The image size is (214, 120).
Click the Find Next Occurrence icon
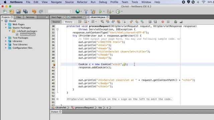(113, 22)
